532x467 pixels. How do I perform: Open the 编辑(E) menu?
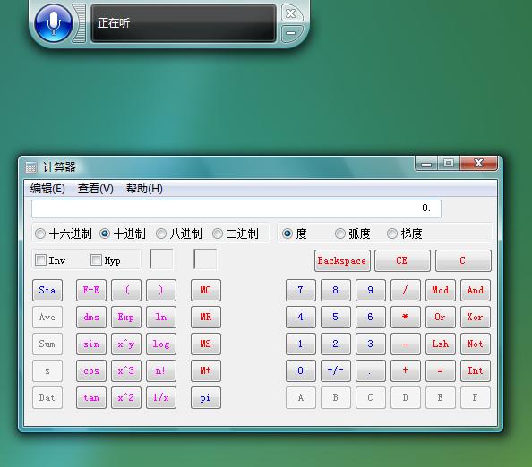[47, 189]
